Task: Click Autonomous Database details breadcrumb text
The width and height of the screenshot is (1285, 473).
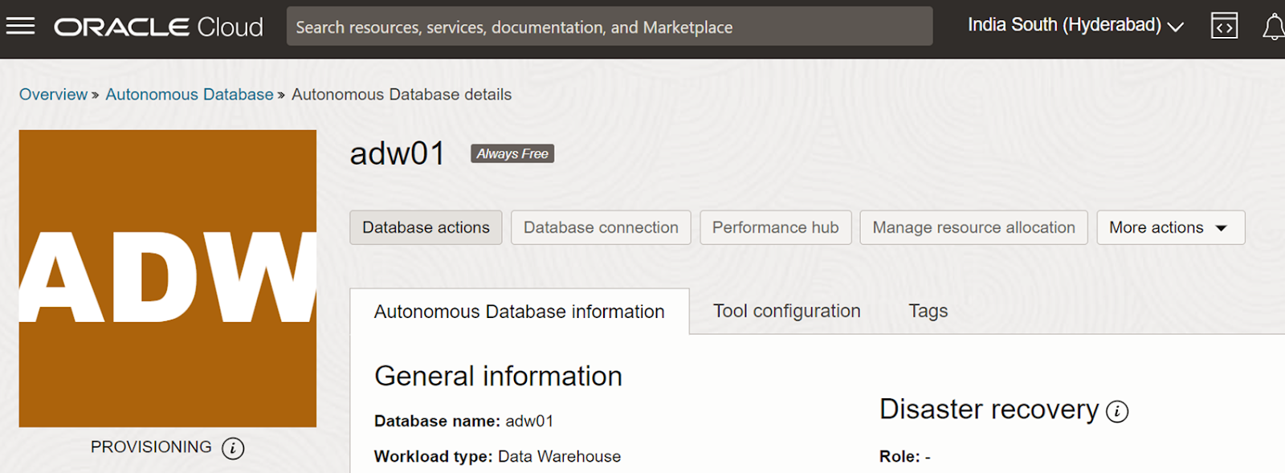Action: coord(402,94)
